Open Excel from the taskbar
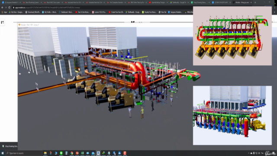277x156 pixels. pyautogui.click(x=82, y=153)
